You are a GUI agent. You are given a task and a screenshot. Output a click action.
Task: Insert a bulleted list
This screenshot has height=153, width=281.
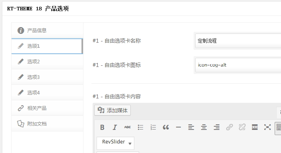tap(140, 127)
